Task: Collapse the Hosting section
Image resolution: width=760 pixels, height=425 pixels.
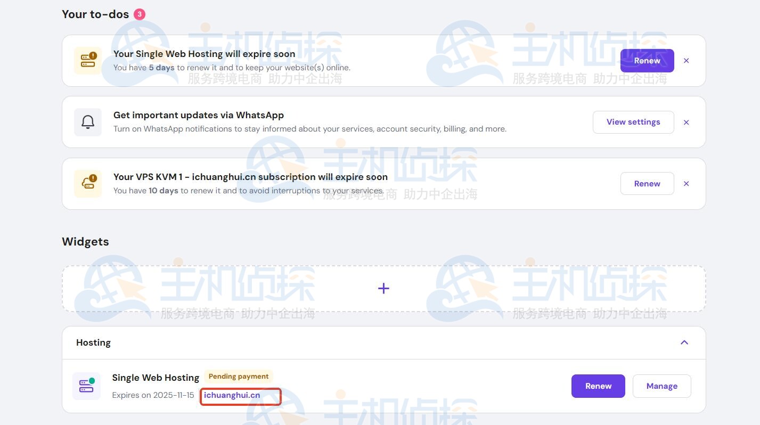Action: coord(684,342)
